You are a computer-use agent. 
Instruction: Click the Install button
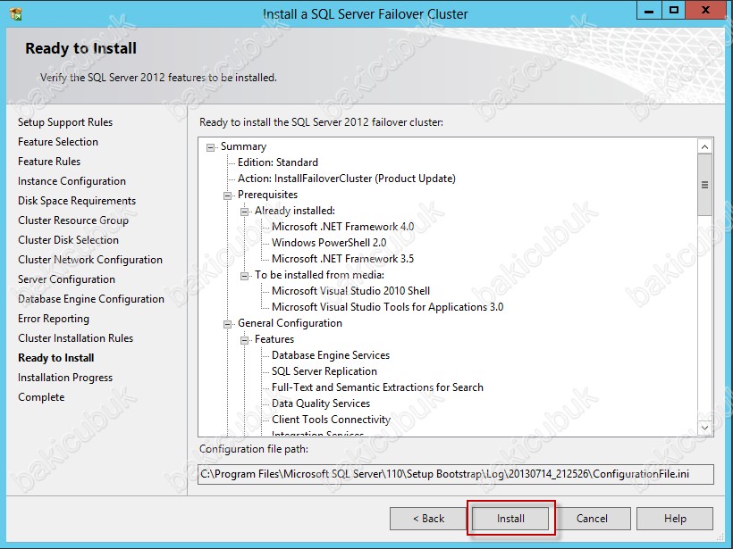click(510, 518)
